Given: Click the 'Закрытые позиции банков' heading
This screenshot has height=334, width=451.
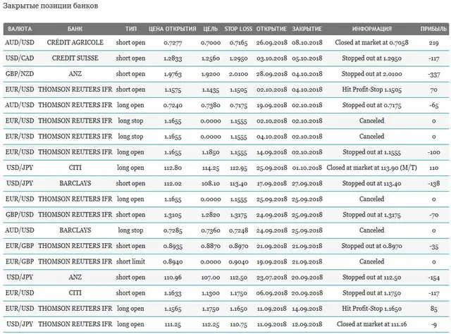Looking at the screenshot, I should tap(51, 6).
